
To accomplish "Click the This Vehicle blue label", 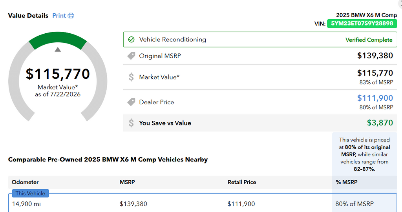I will pos(31,193).
